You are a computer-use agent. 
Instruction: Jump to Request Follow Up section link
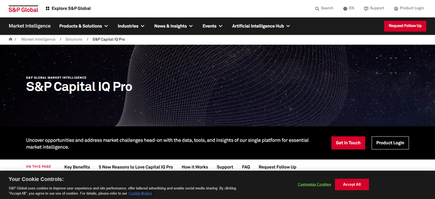click(277, 167)
